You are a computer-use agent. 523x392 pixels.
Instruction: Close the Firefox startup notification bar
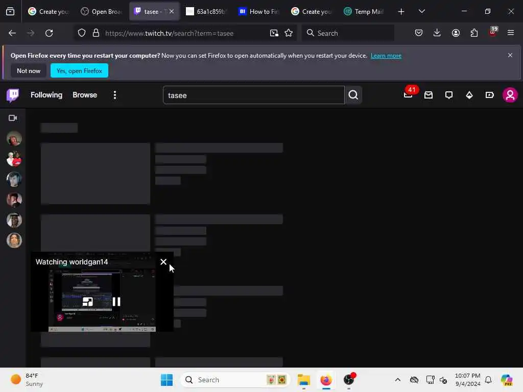(x=510, y=55)
